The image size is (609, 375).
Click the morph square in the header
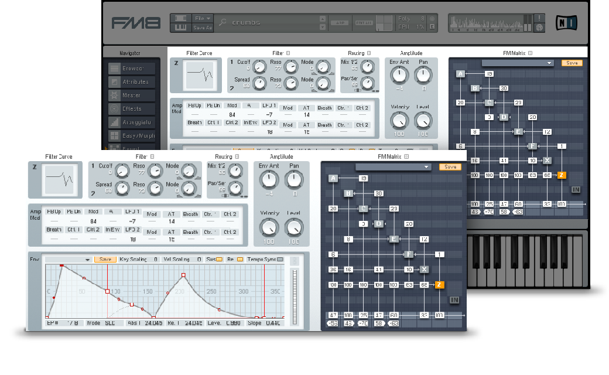click(x=384, y=22)
